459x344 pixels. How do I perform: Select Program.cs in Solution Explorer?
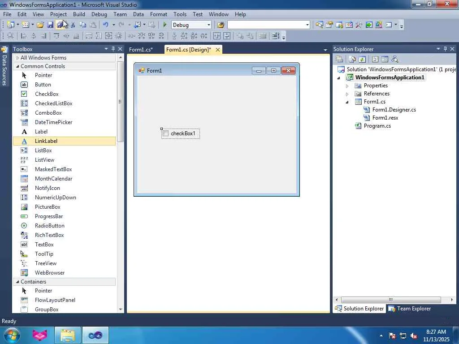pyautogui.click(x=377, y=126)
